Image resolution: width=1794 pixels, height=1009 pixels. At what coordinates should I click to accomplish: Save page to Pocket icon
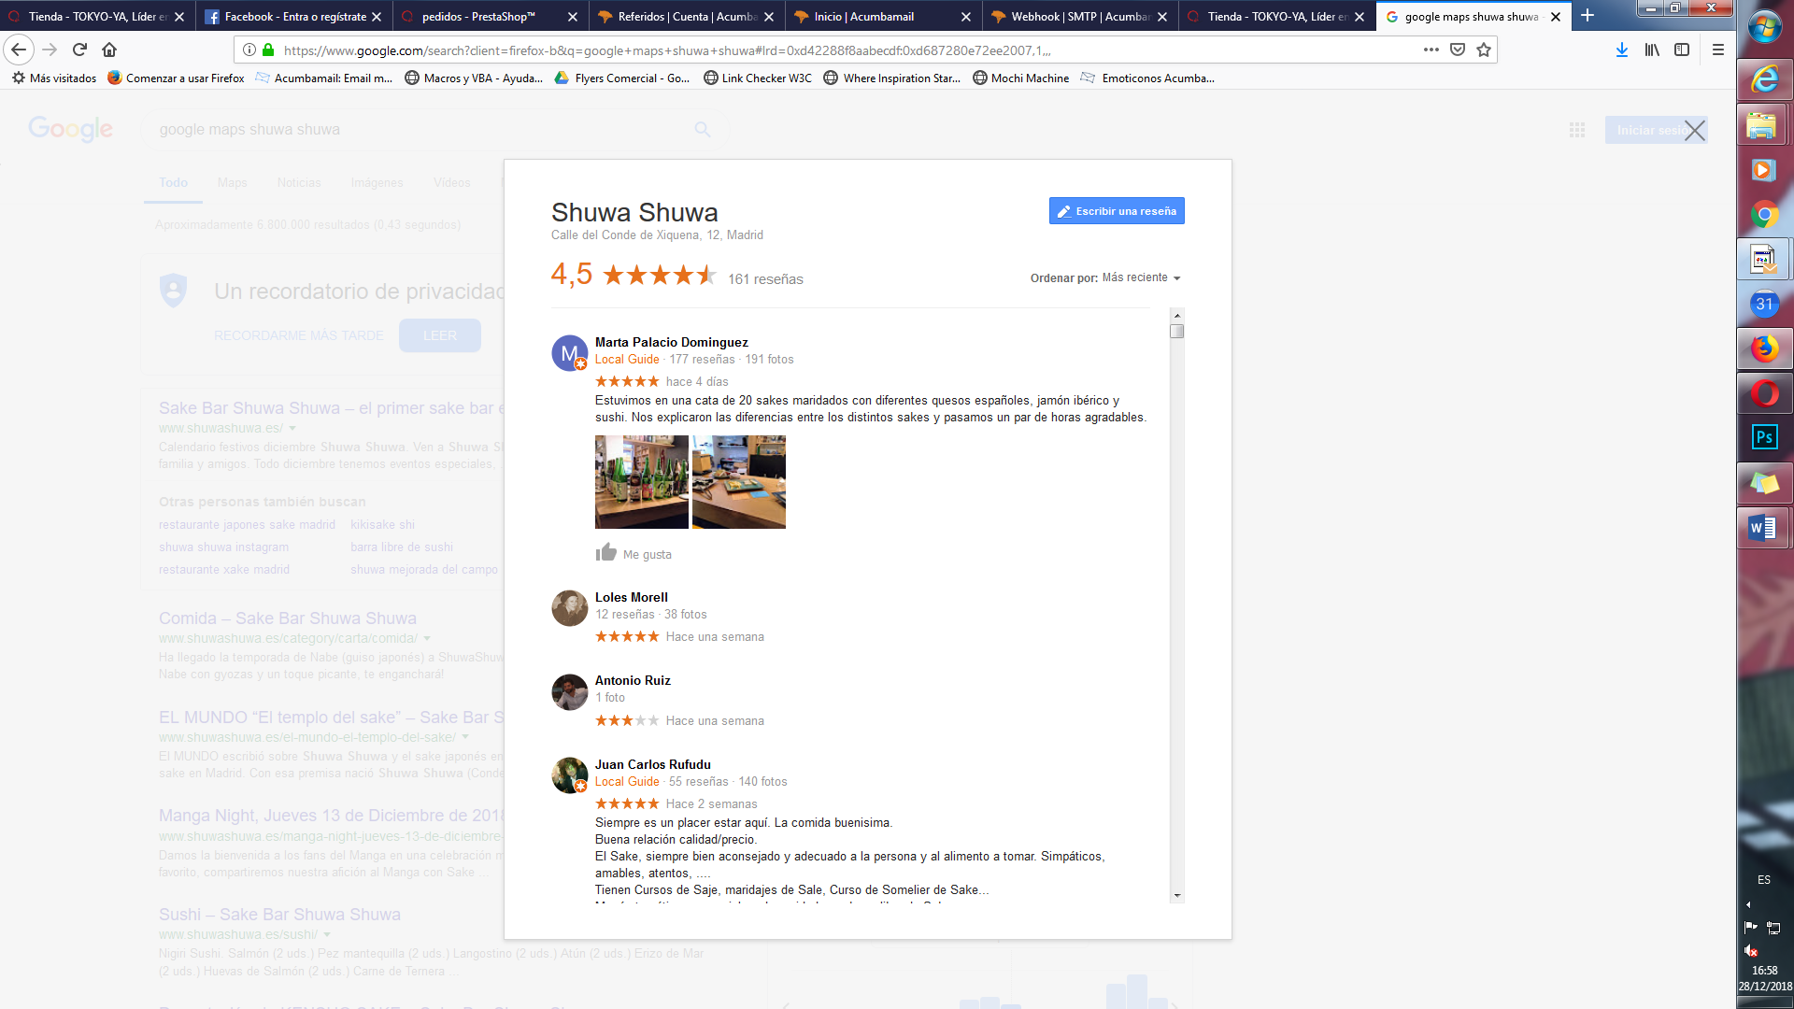point(1458,50)
